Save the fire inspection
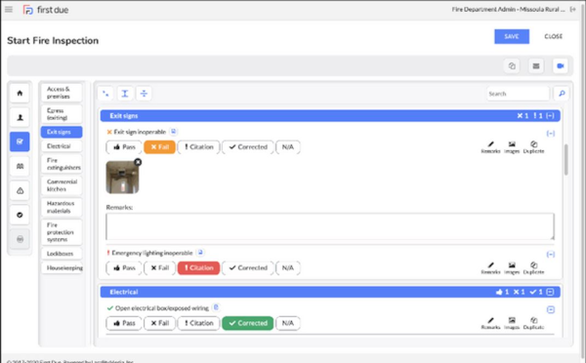The width and height of the screenshot is (586, 363). pos(512,37)
